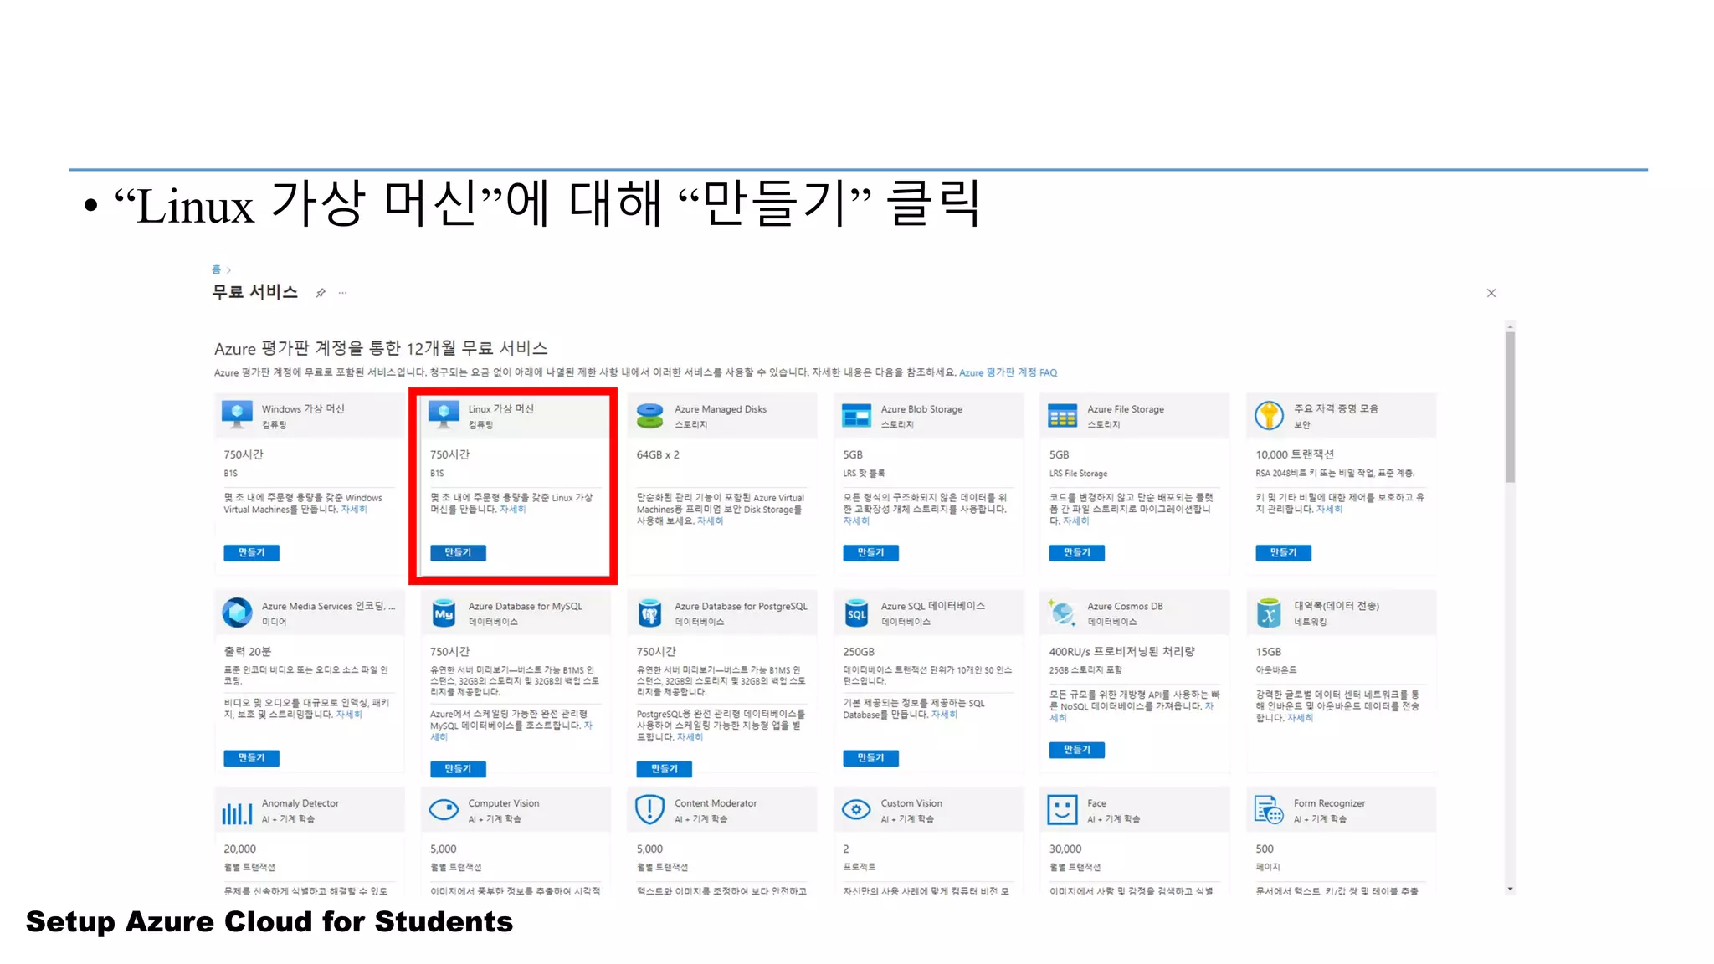Click 만들기 for Azure Blob Storage
Viewport: 1714px width, 964px height.
pyautogui.click(x=870, y=552)
